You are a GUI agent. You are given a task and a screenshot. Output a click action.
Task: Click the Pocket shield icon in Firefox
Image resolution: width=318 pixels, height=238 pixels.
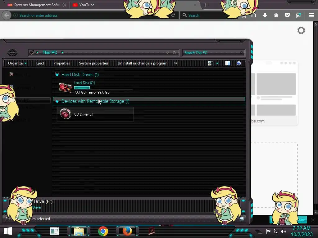coord(287,15)
